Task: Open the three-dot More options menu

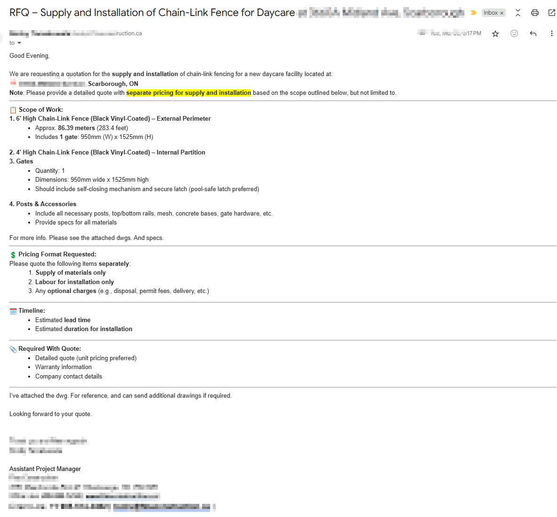Action: 551,33
